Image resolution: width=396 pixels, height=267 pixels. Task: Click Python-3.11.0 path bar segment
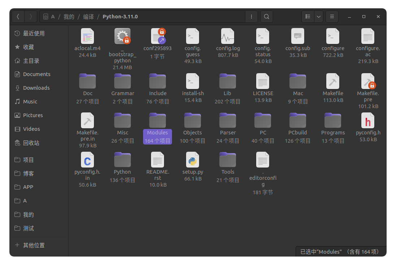[x=120, y=17]
